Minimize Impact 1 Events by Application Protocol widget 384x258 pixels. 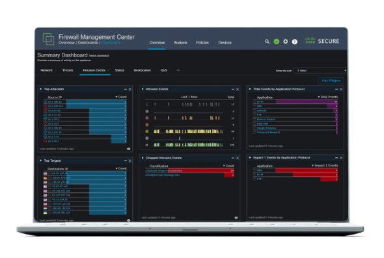(336, 158)
